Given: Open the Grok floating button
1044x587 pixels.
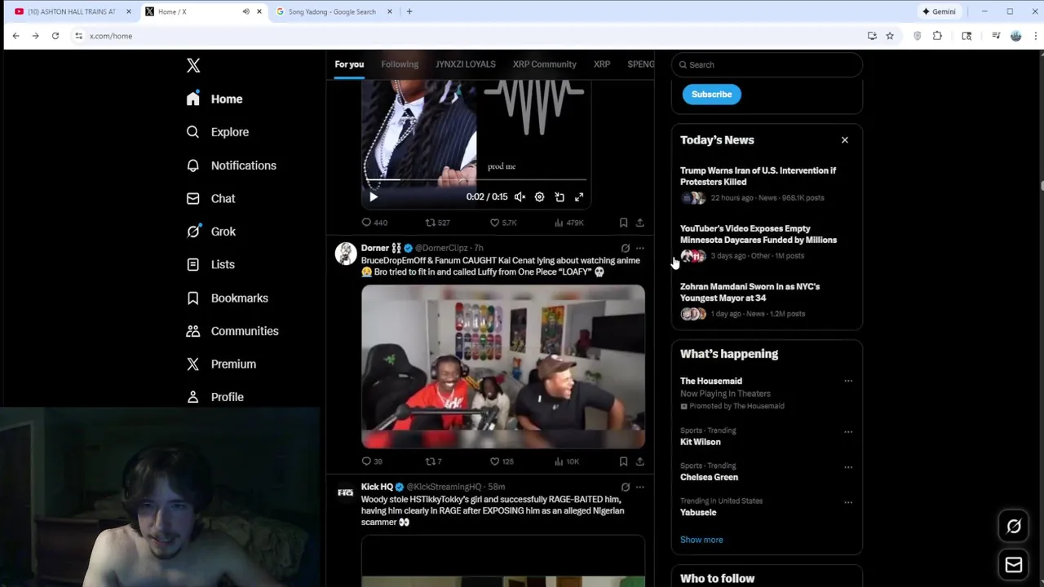Looking at the screenshot, I should click(1014, 527).
